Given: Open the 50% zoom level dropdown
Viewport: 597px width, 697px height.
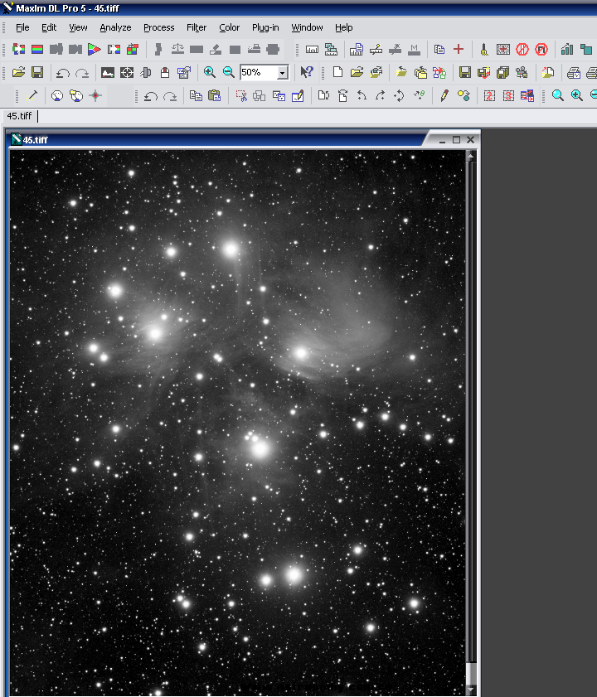Looking at the screenshot, I should [282, 73].
